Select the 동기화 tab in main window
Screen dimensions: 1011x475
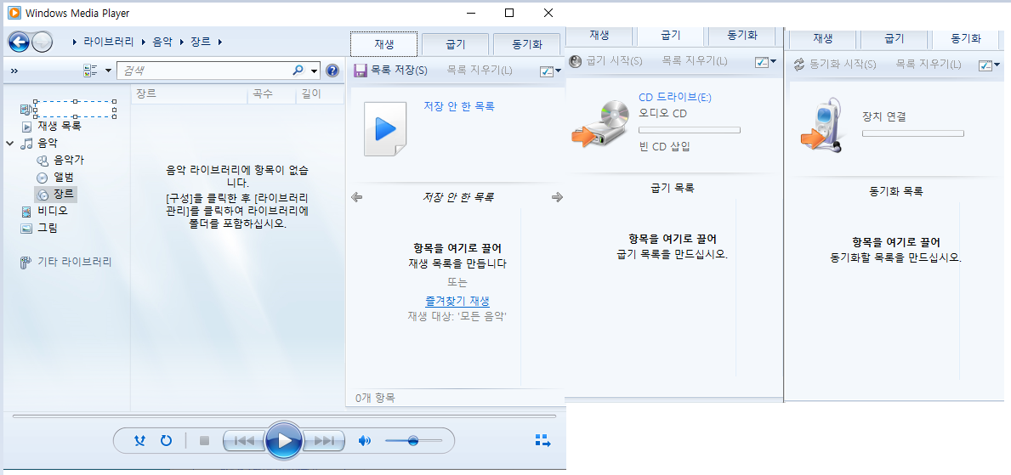point(527,44)
